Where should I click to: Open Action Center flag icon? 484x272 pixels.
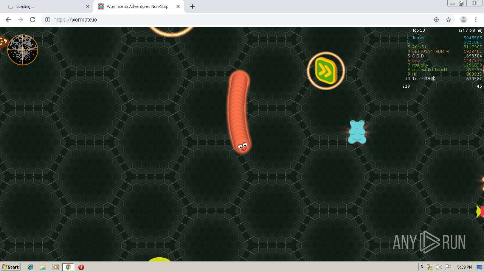pos(448,267)
